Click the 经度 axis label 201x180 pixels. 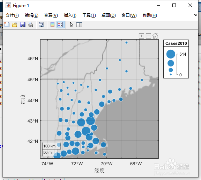click(x=99, y=171)
